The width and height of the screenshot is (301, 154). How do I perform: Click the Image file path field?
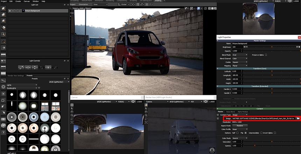(263, 119)
